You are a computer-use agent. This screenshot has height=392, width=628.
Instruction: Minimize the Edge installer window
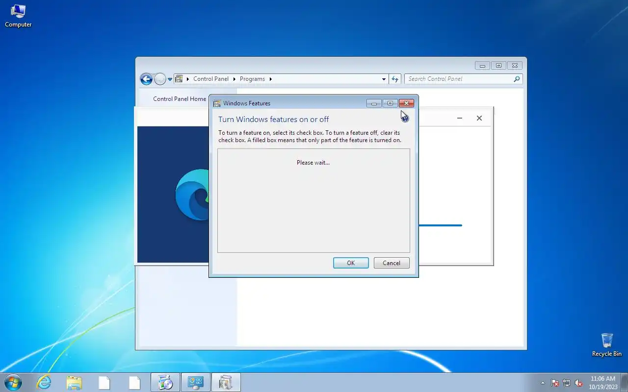pos(460,118)
